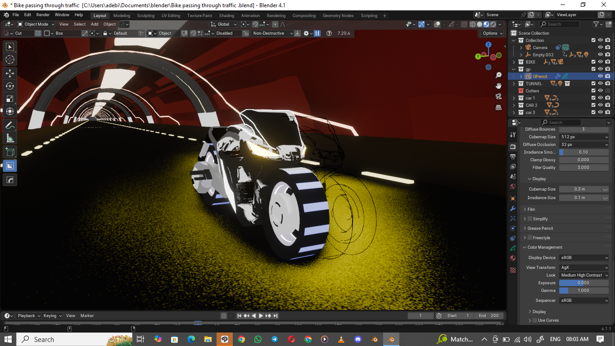Open the timeline Keying menu
Viewport: 615px width, 346px height.
point(52,316)
